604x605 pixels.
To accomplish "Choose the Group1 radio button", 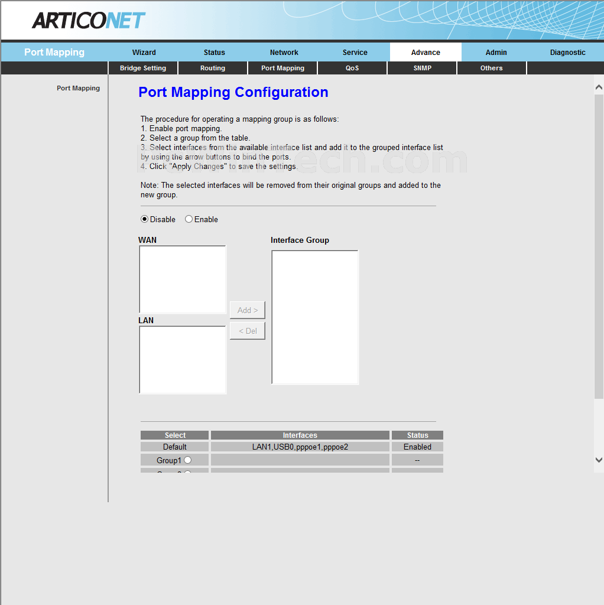I will pos(187,460).
